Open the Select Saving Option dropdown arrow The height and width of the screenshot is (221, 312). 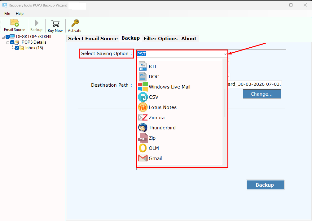[x=225, y=54]
